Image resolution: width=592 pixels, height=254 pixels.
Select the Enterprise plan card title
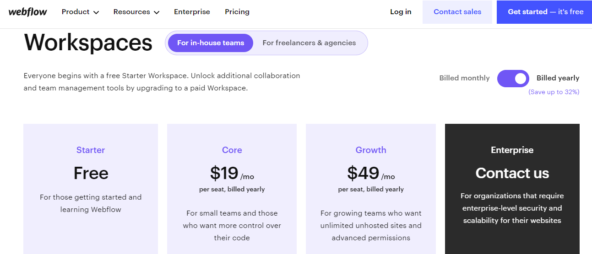point(512,150)
